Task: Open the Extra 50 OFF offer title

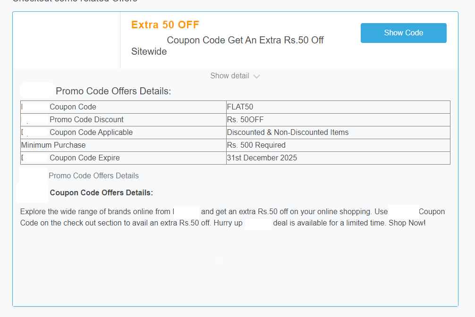Action: coord(165,25)
